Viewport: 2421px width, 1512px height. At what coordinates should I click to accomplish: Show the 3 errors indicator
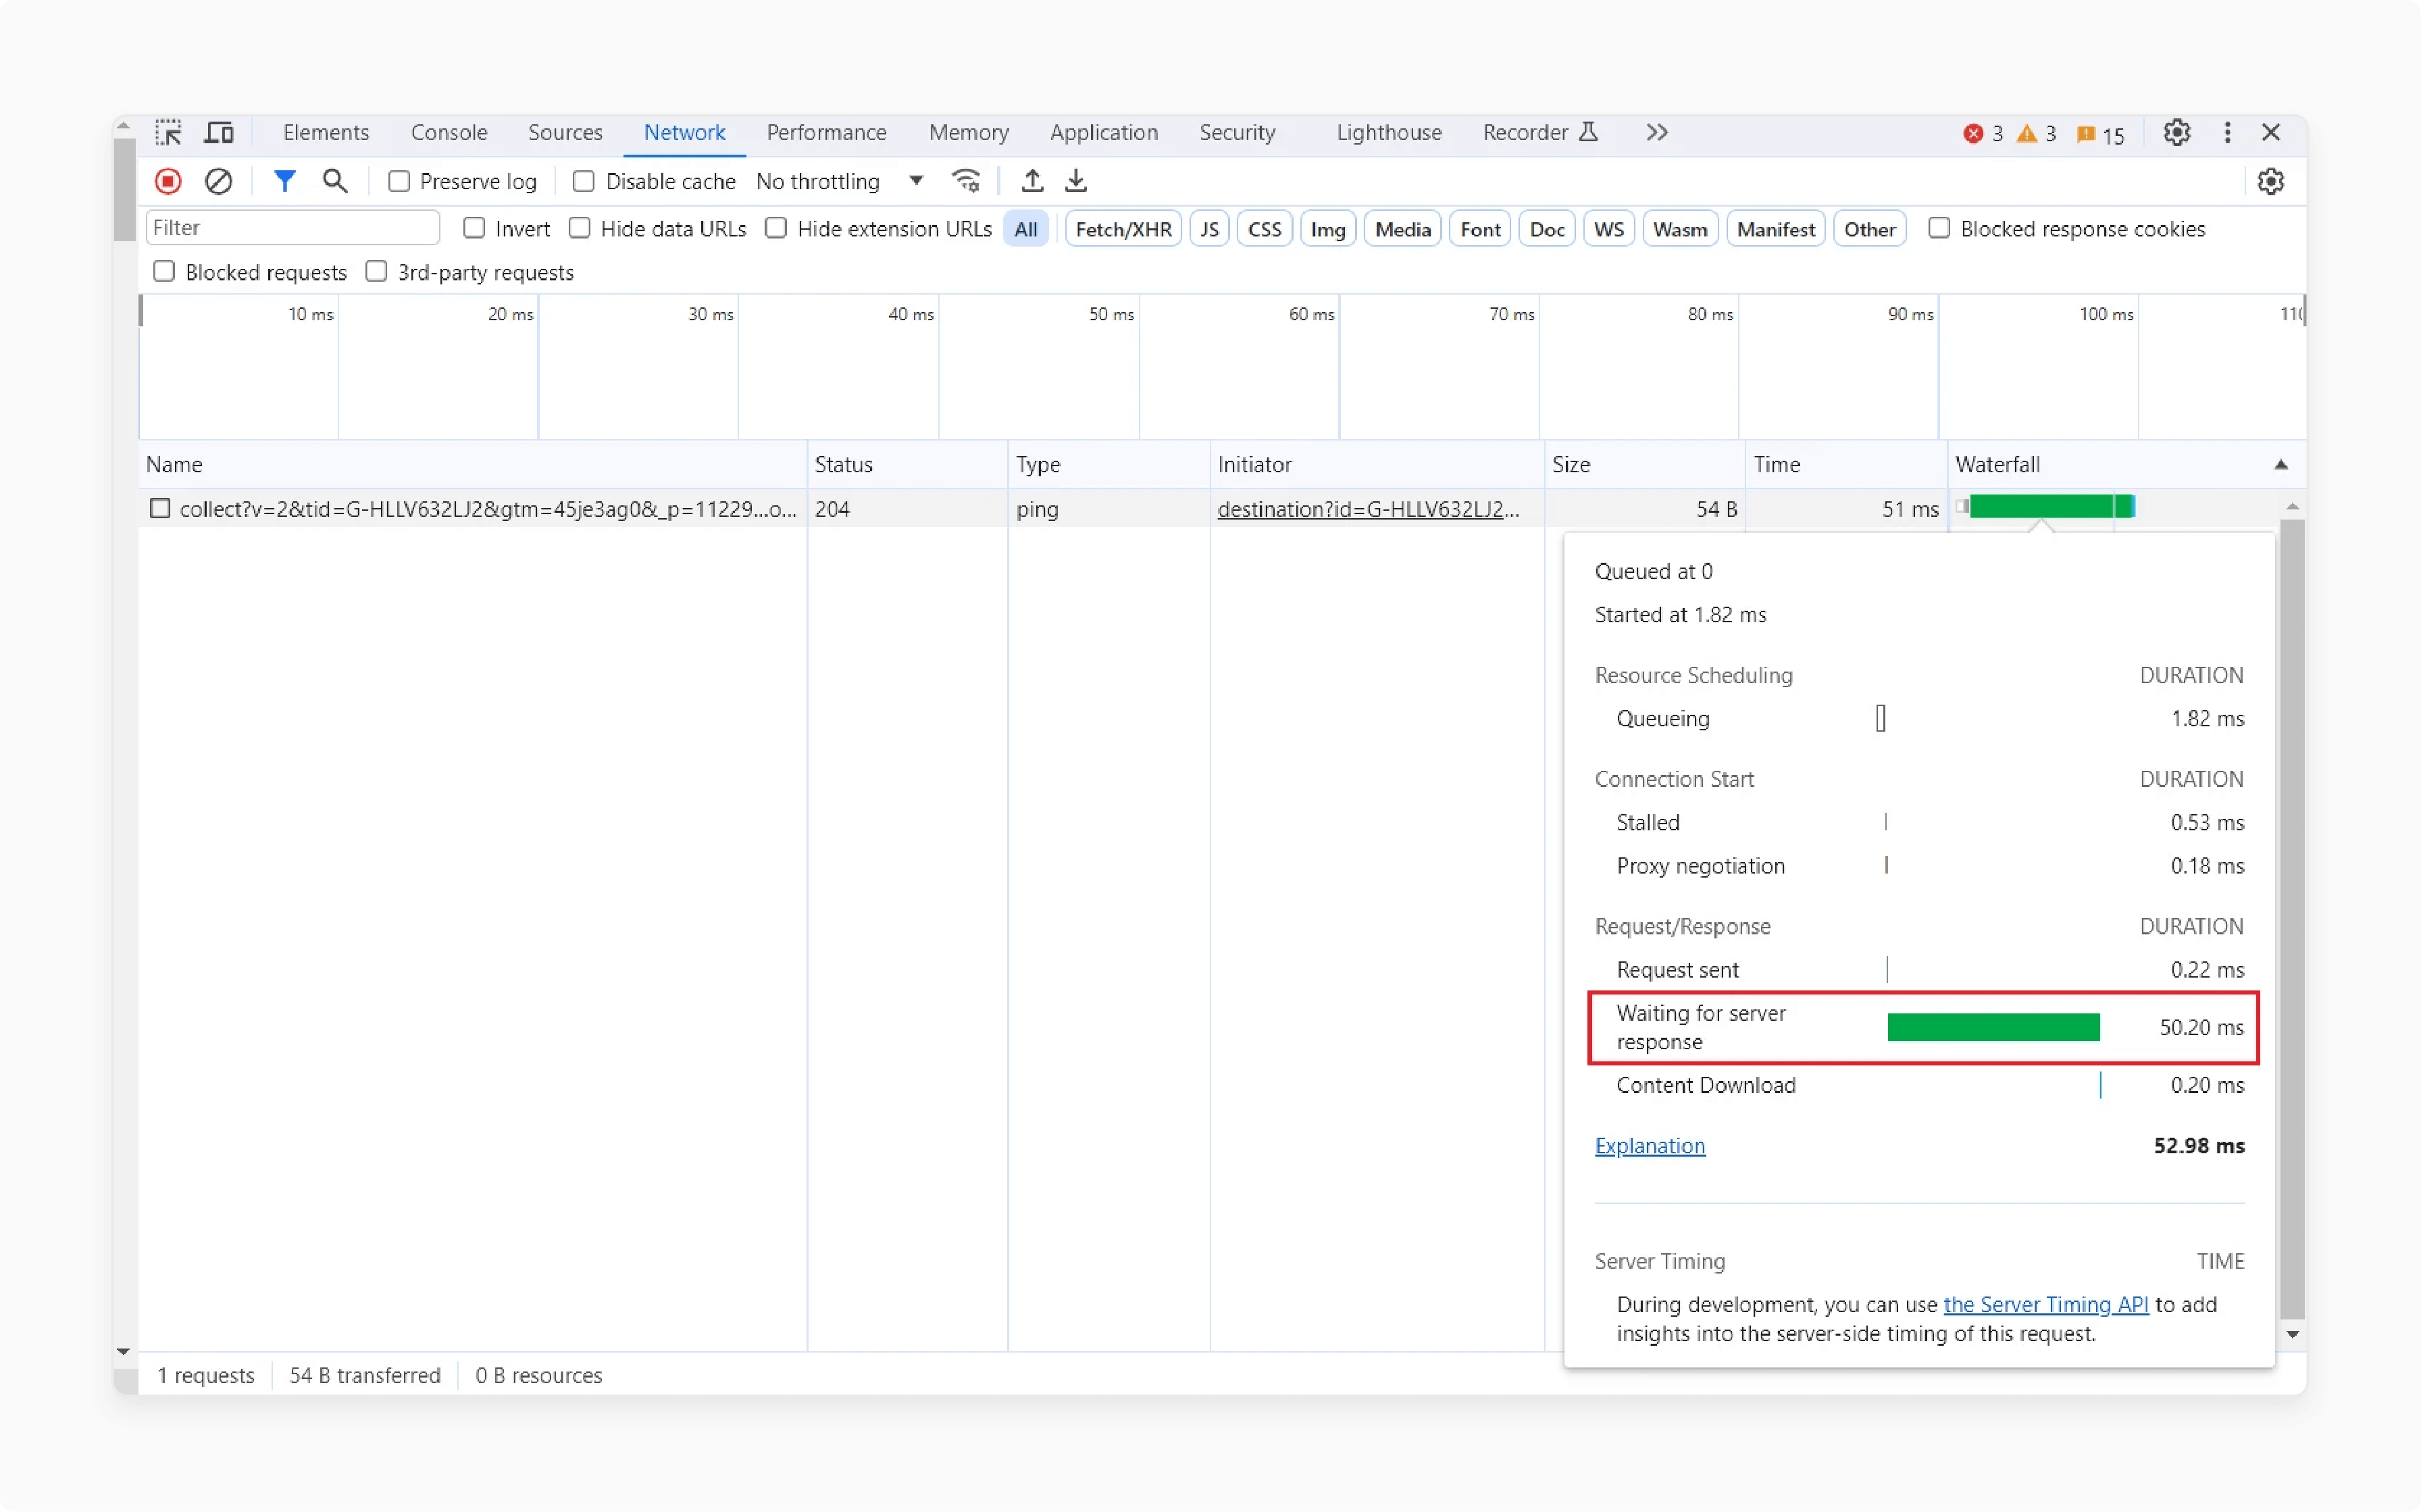pyautogui.click(x=1983, y=134)
